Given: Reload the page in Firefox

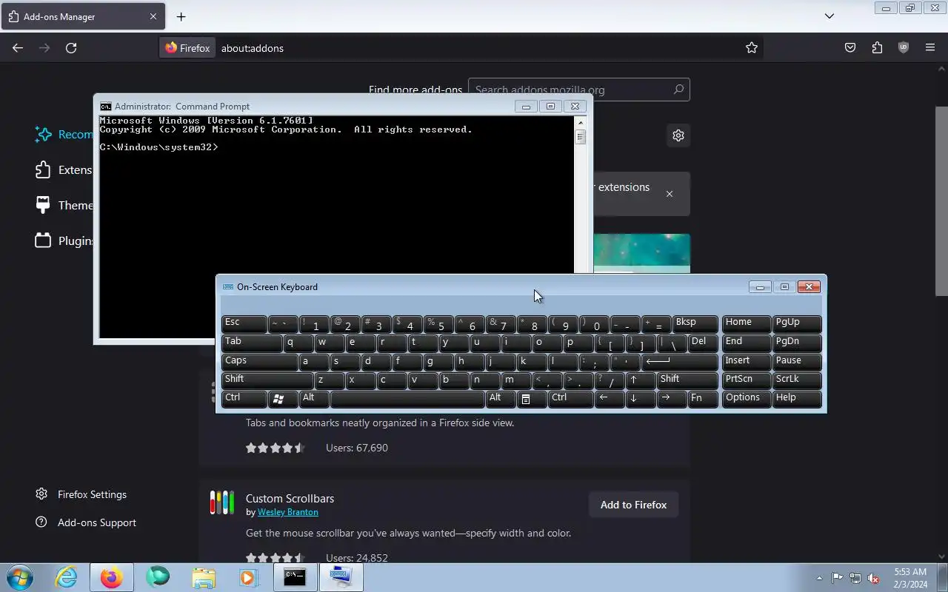Looking at the screenshot, I should point(71,48).
